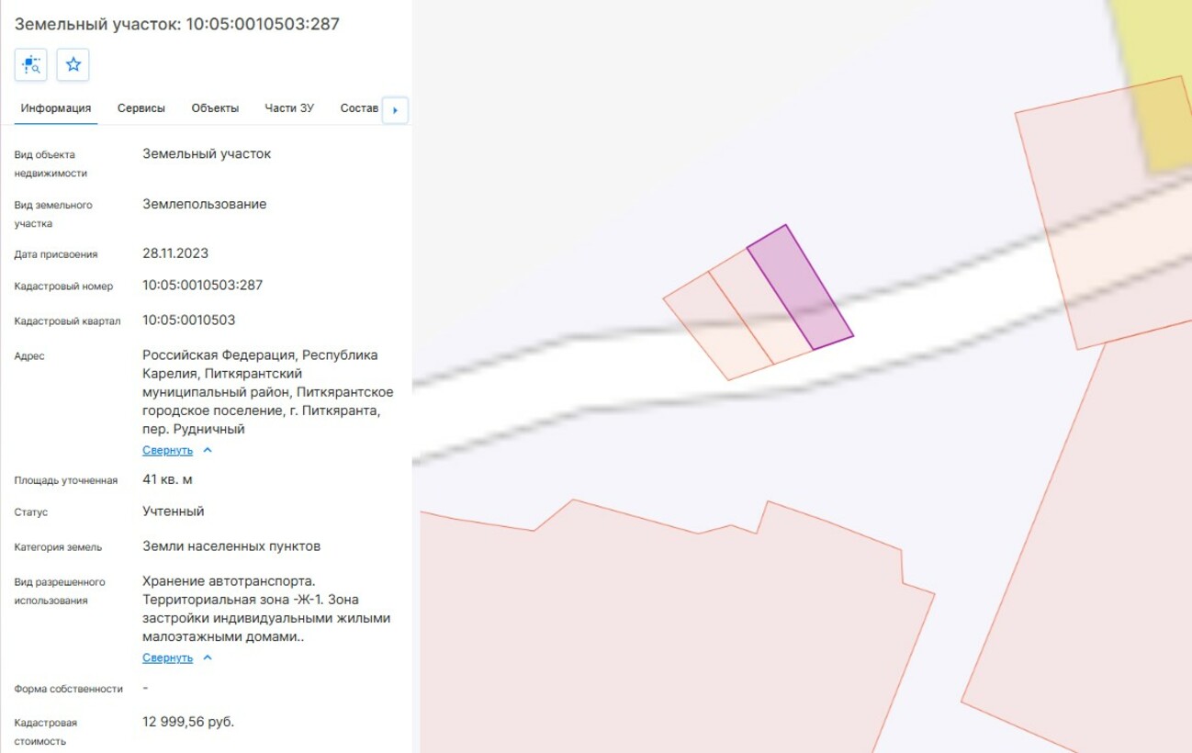Screen dimensions: 1192x753
Task: Collapse permitted use with chevron arrow
Action: pos(208,658)
